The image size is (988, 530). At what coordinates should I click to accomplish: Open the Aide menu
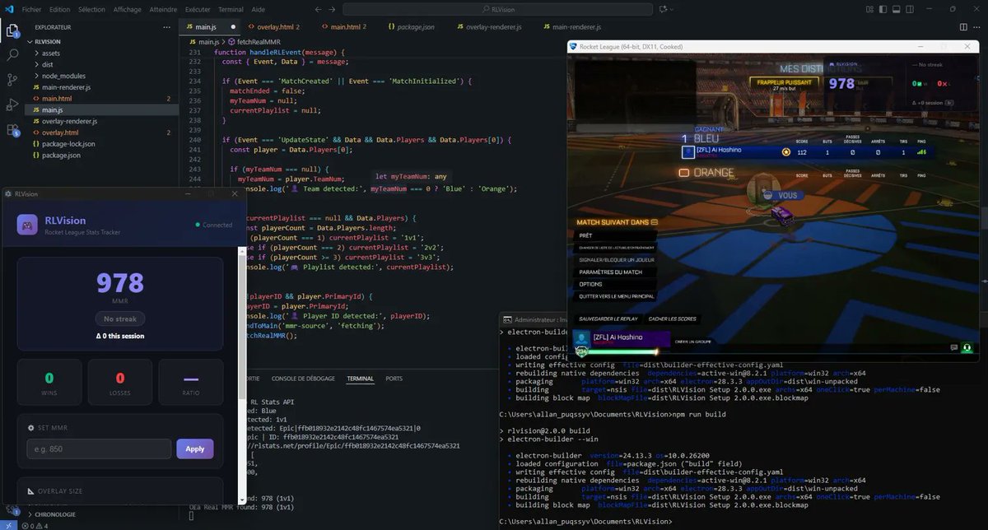(x=258, y=9)
